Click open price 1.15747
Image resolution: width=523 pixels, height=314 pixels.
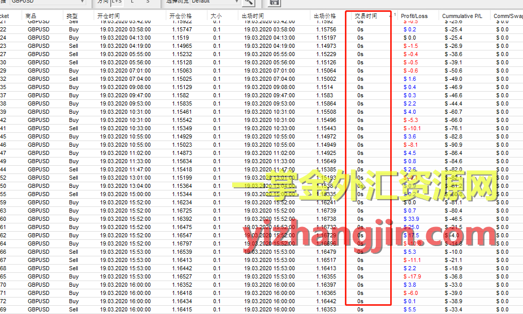pos(182,29)
